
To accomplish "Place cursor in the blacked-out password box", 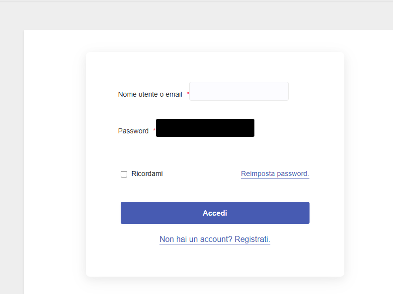I will (205, 128).
